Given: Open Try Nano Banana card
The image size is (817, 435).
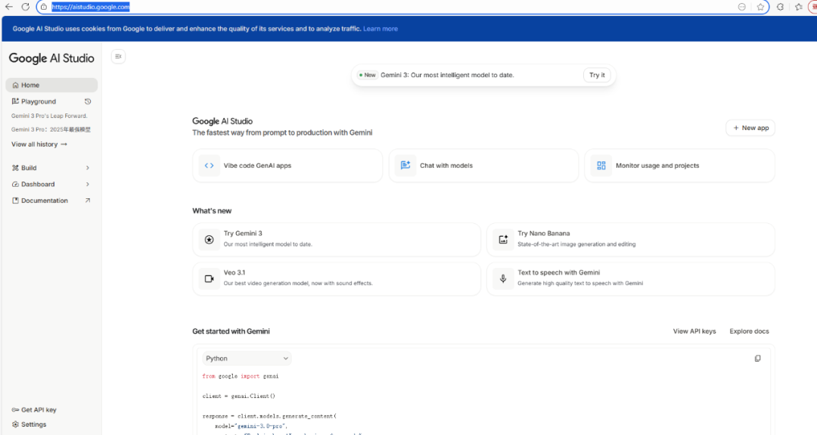Looking at the screenshot, I should click(630, 240).
